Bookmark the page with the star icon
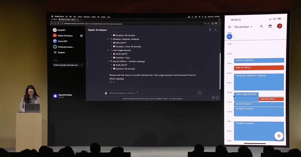Image resolution: width=301 pixels, height=157 pixels. pos(208,24)
